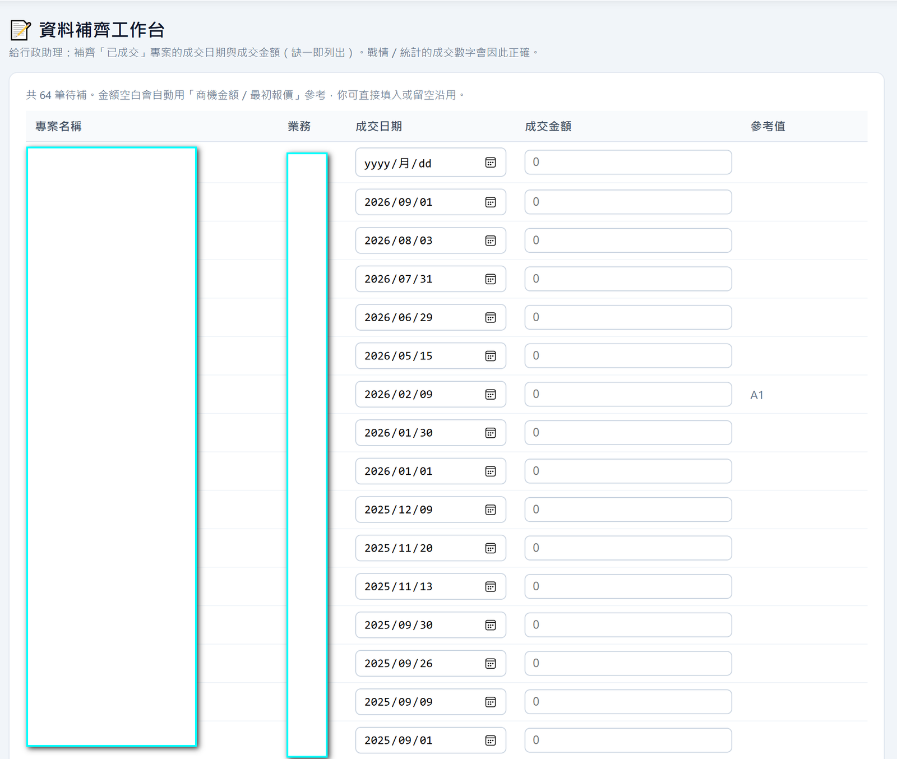The width and height of the screenshot is (897, 759).
Task: Click the 2025/12/09 date text
Action: click(399, 510)
